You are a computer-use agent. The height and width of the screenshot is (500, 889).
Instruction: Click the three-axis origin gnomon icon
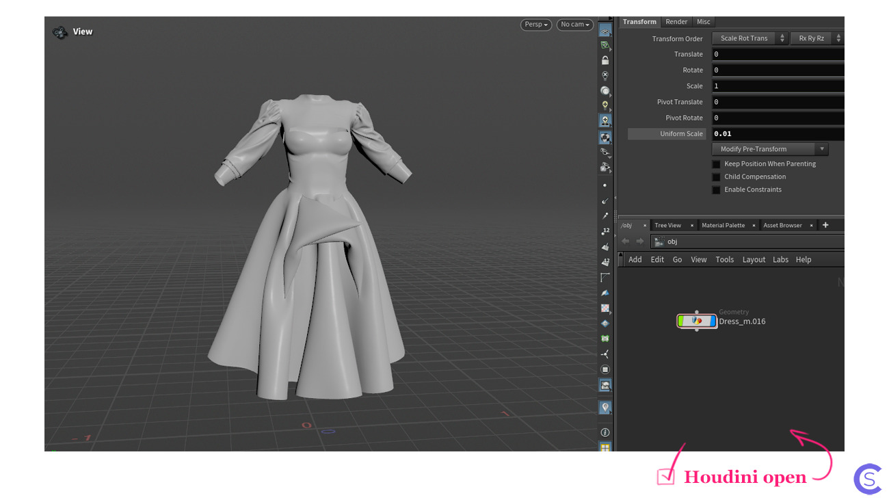tap(605, 354)
